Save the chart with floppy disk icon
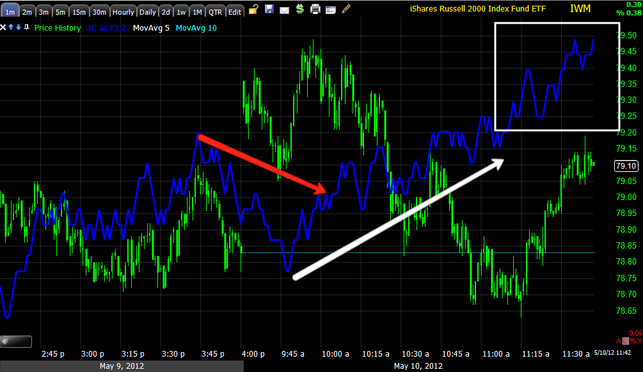Image resolution: width=643 pixels, height=372 pixels. pyautogui.click(x=269, y=9)
